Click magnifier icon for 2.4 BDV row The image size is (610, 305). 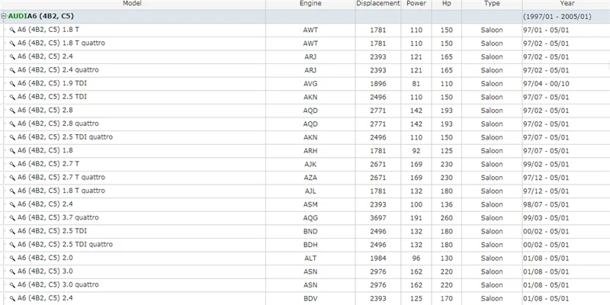12,298
